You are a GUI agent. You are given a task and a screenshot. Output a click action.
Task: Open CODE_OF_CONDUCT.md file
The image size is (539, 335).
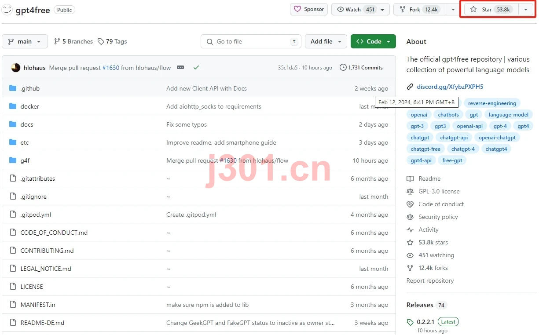coord(54,233)
